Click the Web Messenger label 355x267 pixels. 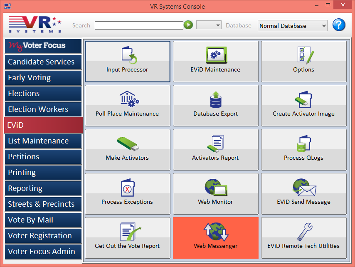tap(215, 246)
